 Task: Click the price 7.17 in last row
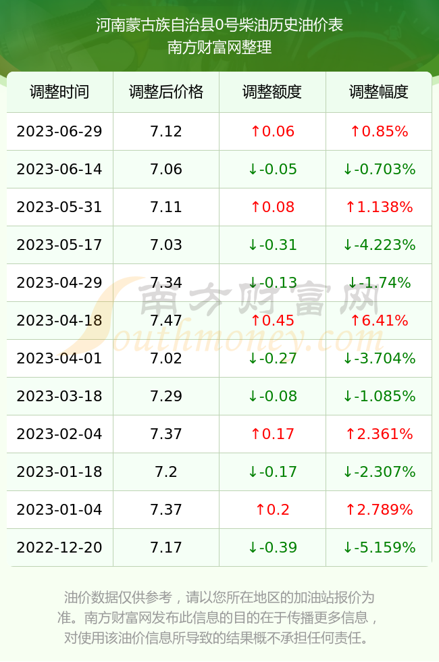pos(166,547)
